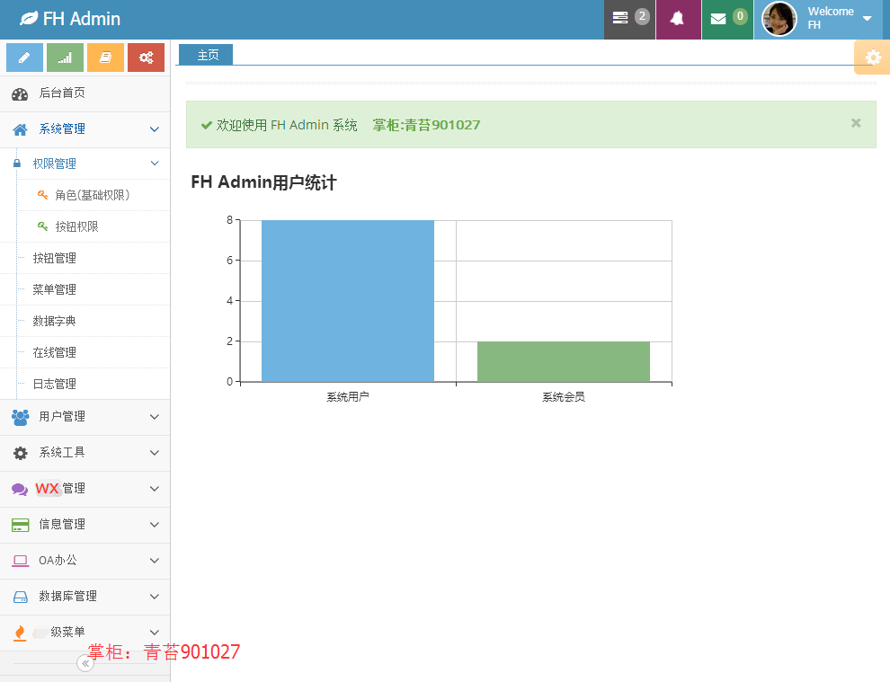Close the welcome alert banner
The image size is (890, 682).
856,123
